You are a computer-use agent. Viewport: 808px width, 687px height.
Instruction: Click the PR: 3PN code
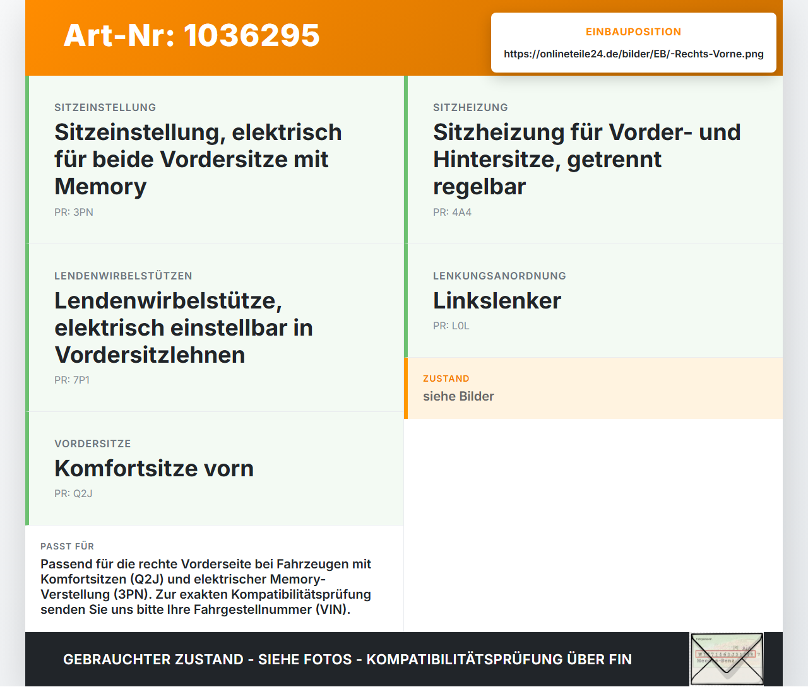(74, 212)
